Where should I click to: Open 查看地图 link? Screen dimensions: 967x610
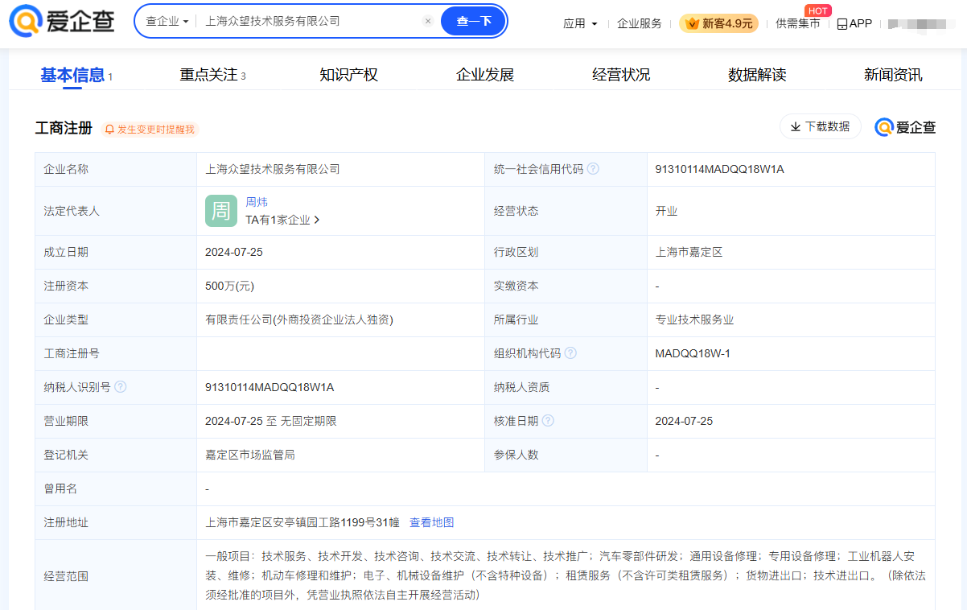tap(432, 522)
